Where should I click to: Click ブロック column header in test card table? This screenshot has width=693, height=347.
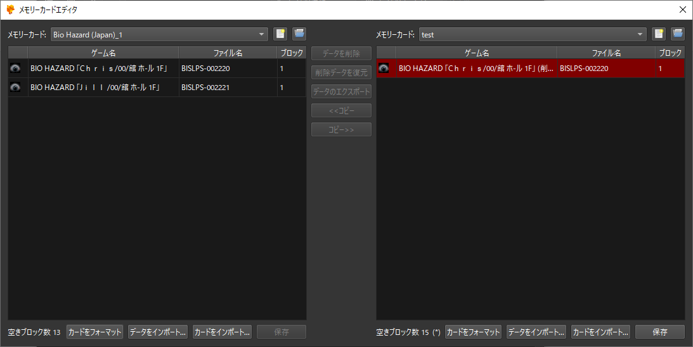coord(670,53)
